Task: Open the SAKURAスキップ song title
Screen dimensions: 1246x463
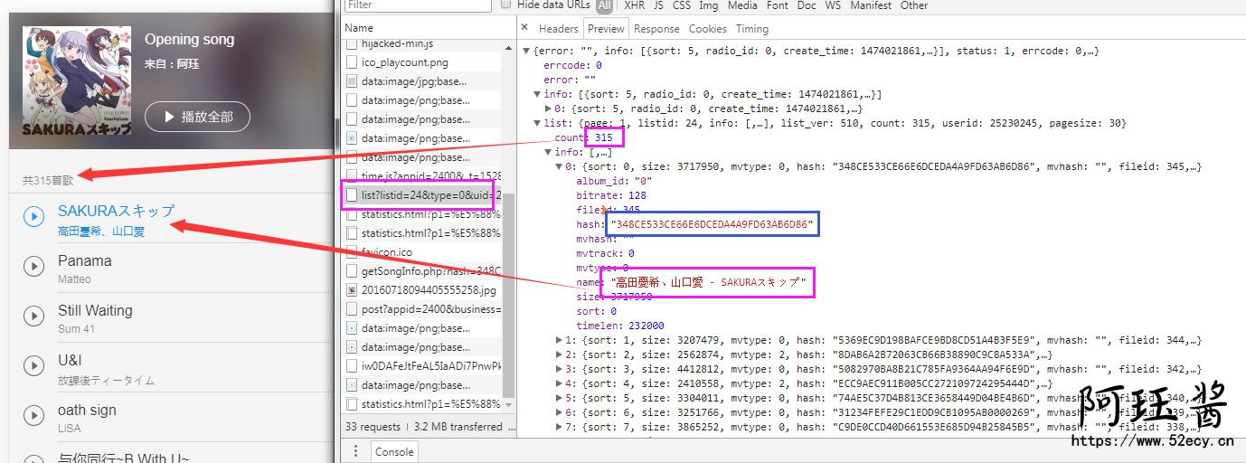Action: click(x=117, y=211)
